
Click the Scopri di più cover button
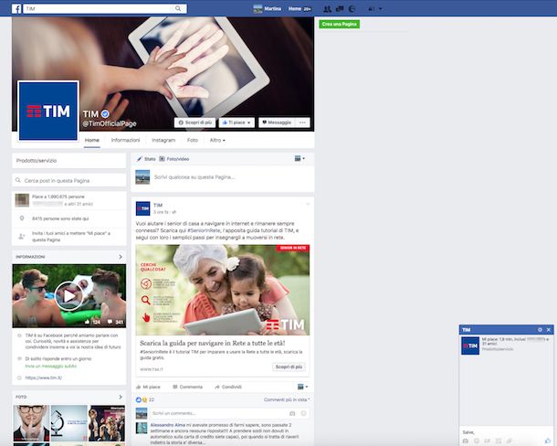[x=194, y=122]
